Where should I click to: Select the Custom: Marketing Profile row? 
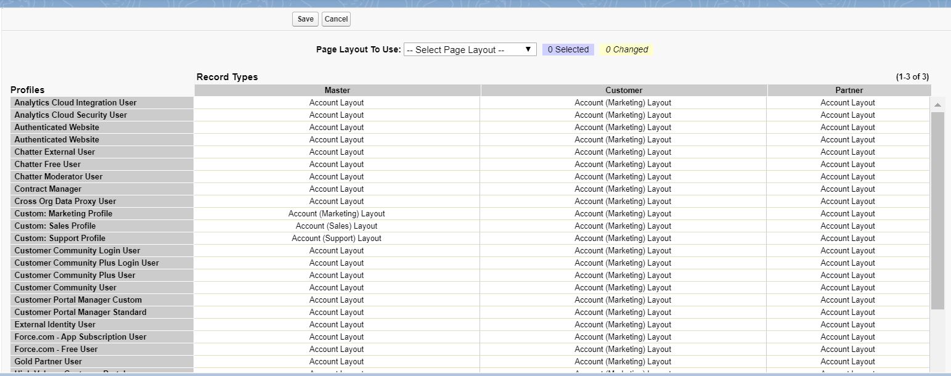63,213
